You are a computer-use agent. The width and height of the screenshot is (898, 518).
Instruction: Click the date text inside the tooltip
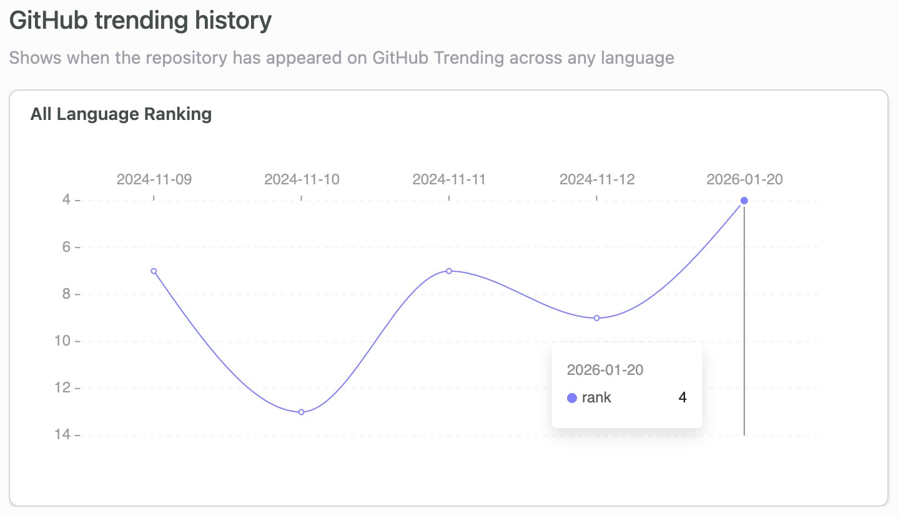(604, 369)
